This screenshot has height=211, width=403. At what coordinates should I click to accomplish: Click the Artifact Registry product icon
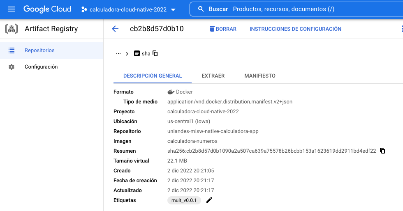point(12,29)
